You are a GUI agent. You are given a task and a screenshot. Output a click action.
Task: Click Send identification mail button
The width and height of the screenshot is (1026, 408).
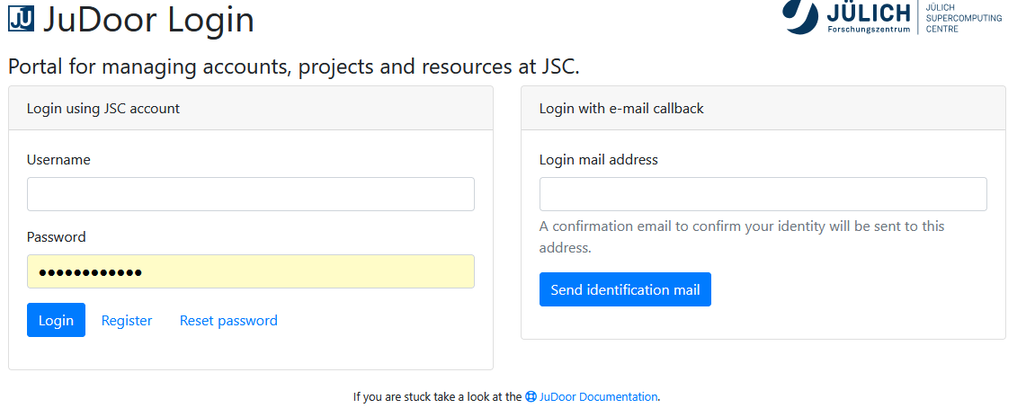click(625, 289)
